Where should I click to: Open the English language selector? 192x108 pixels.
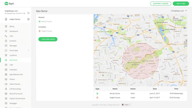(x=126, y=105)
